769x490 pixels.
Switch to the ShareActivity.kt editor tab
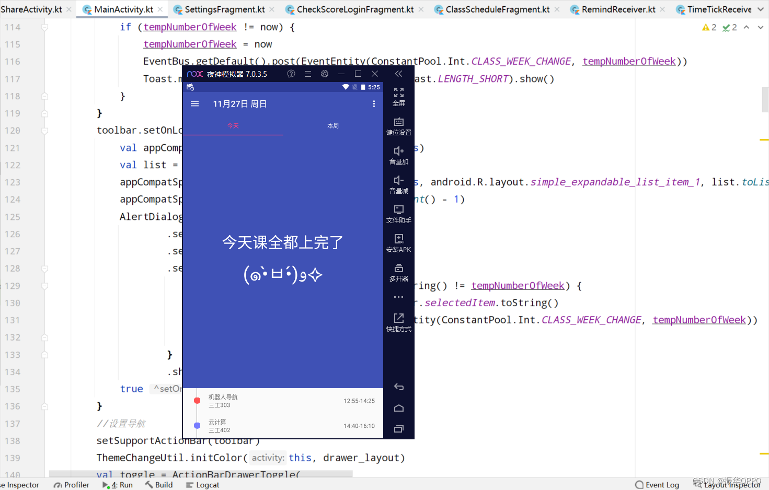point(31,9)
